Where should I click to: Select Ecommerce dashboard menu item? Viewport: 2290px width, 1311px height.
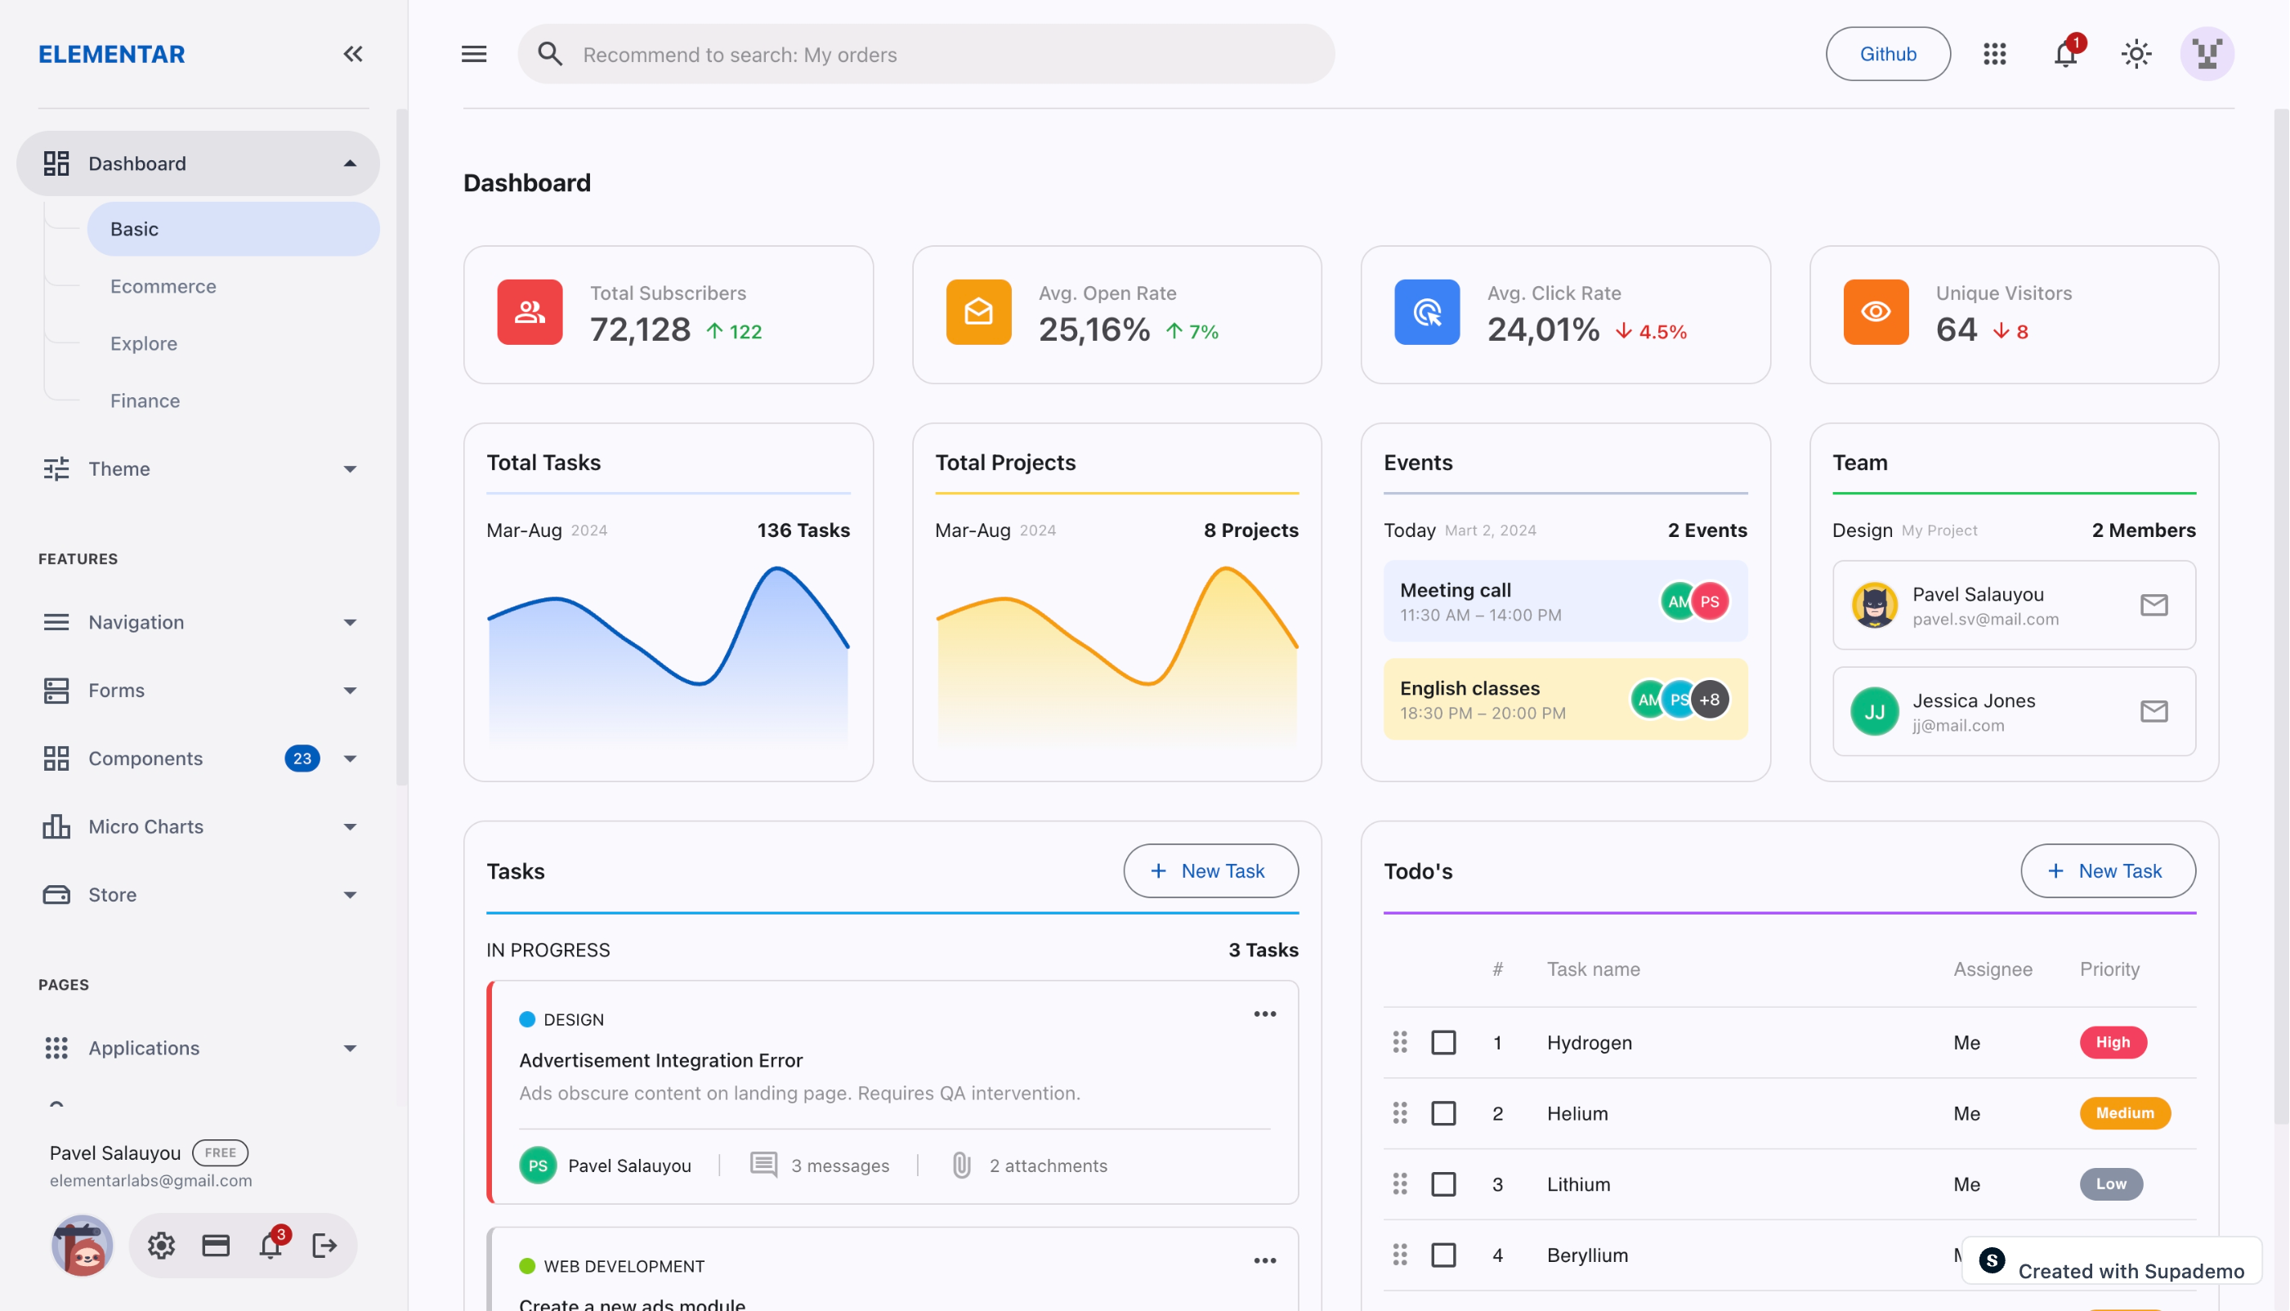163,286
